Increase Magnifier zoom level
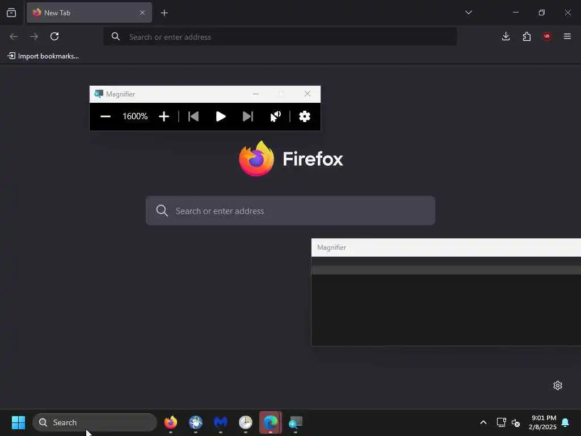The height and width of the screenshot is (436, 581). tap(164, 116)
